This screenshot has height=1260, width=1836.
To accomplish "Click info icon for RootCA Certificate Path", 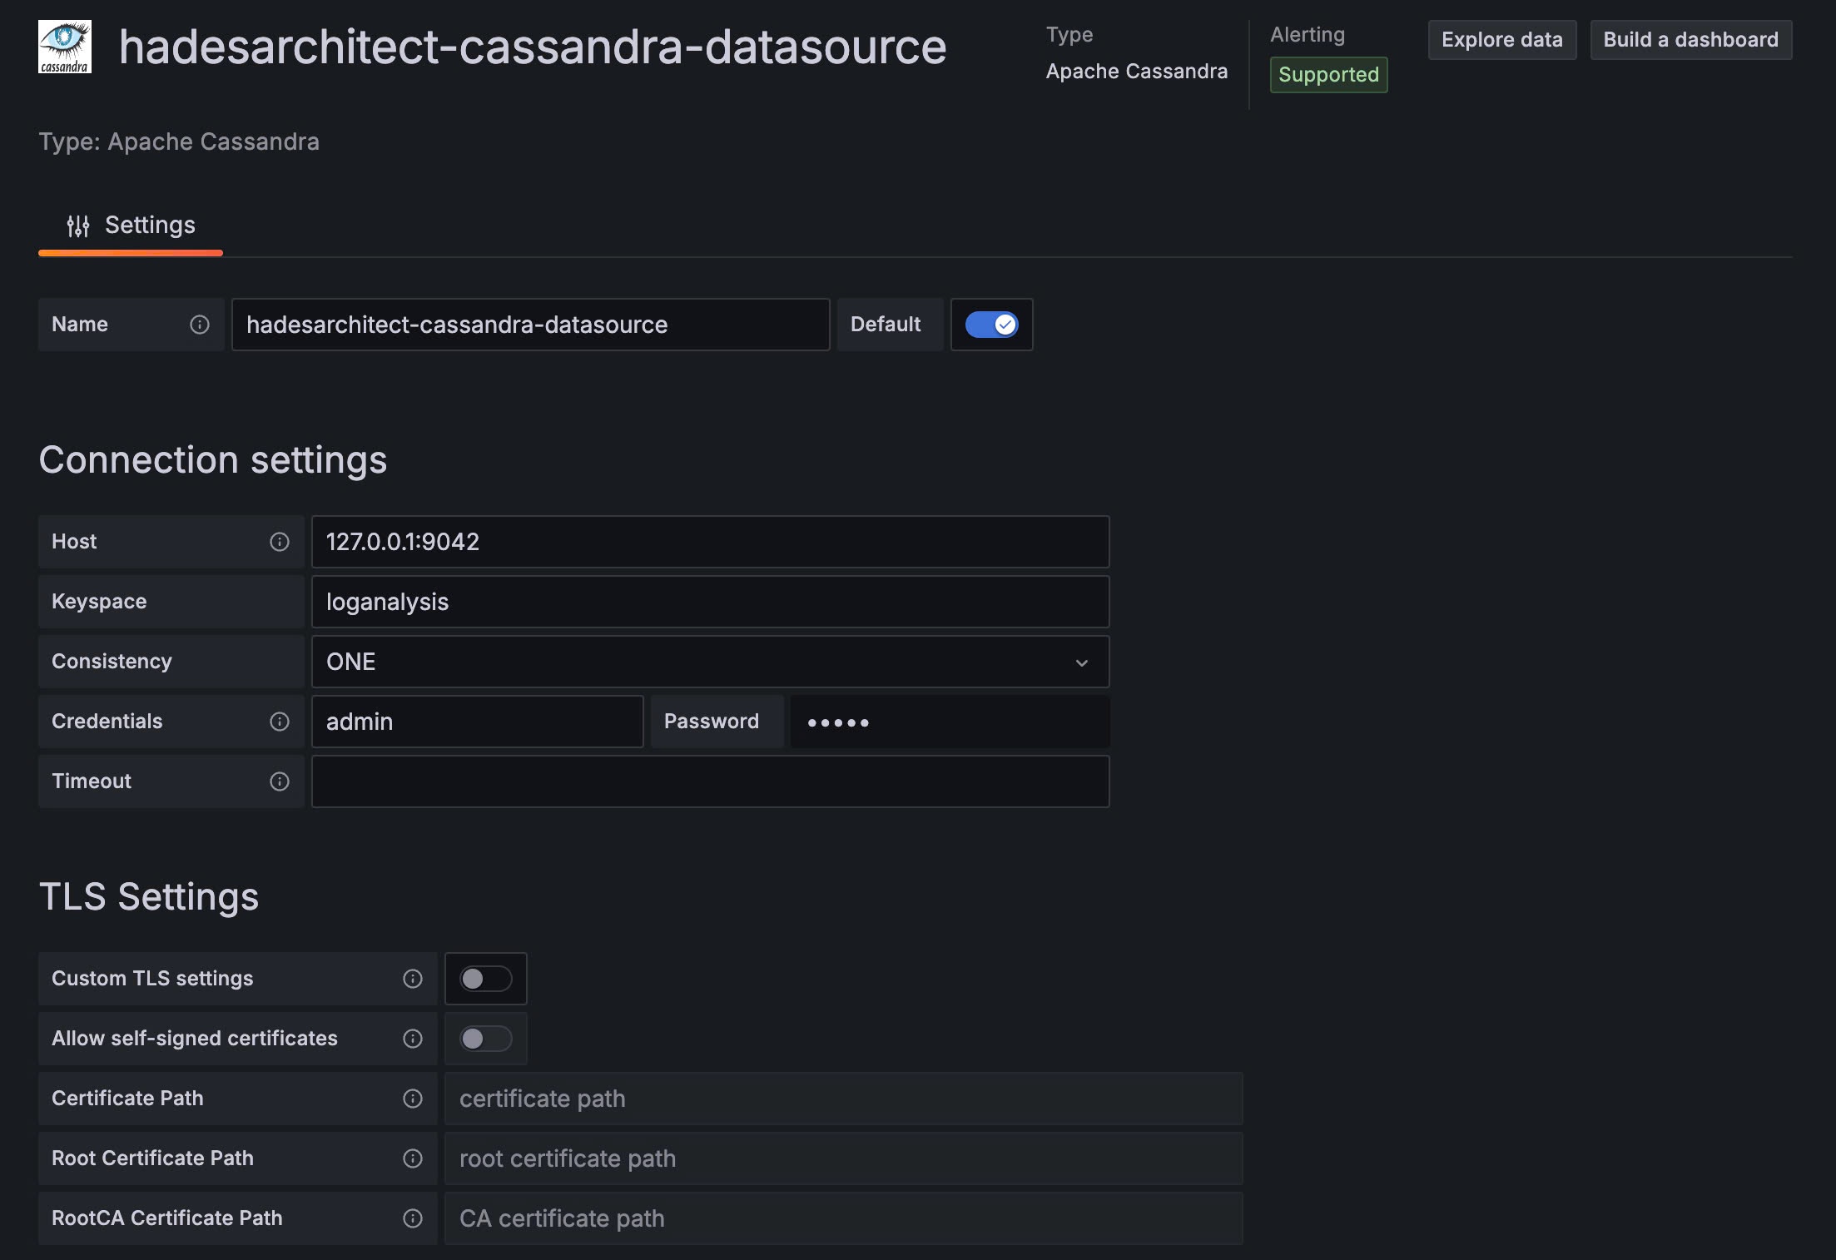I will (x=413, y=1218).
